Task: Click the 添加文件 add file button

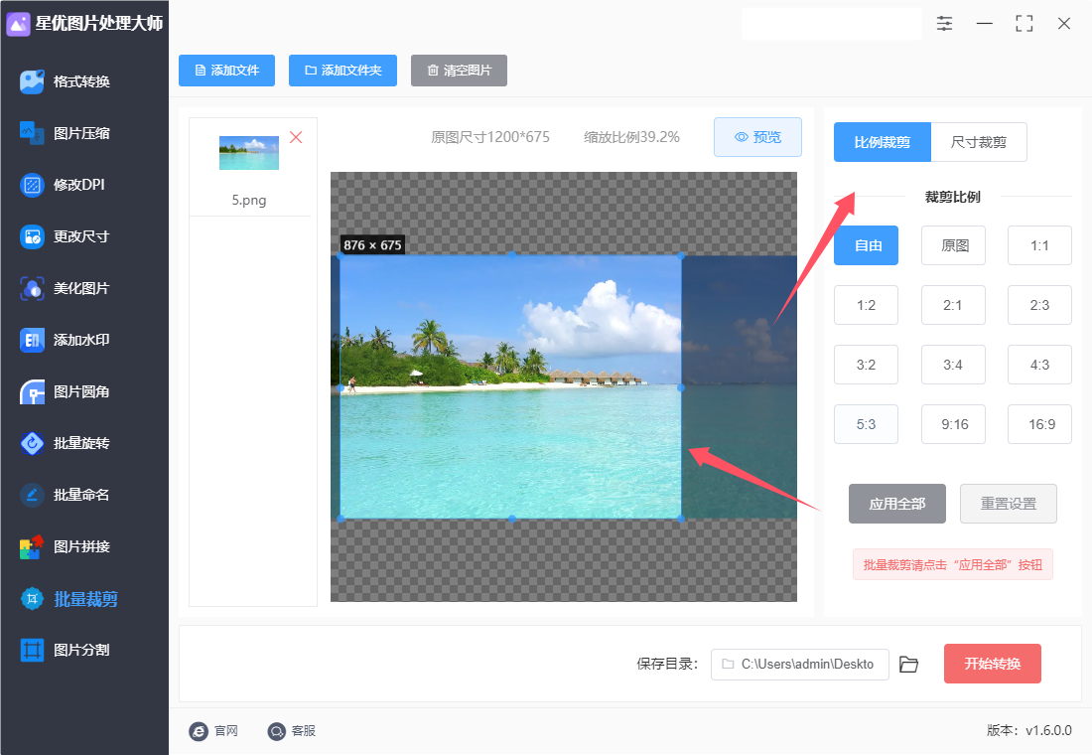Action: point(226,71)
